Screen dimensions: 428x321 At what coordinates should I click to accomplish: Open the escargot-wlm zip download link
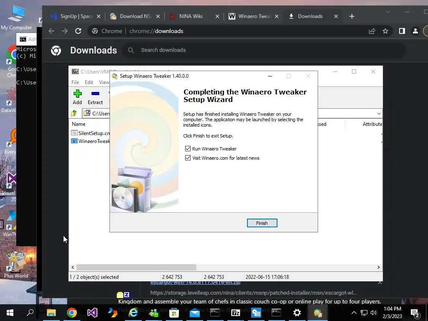195,283
